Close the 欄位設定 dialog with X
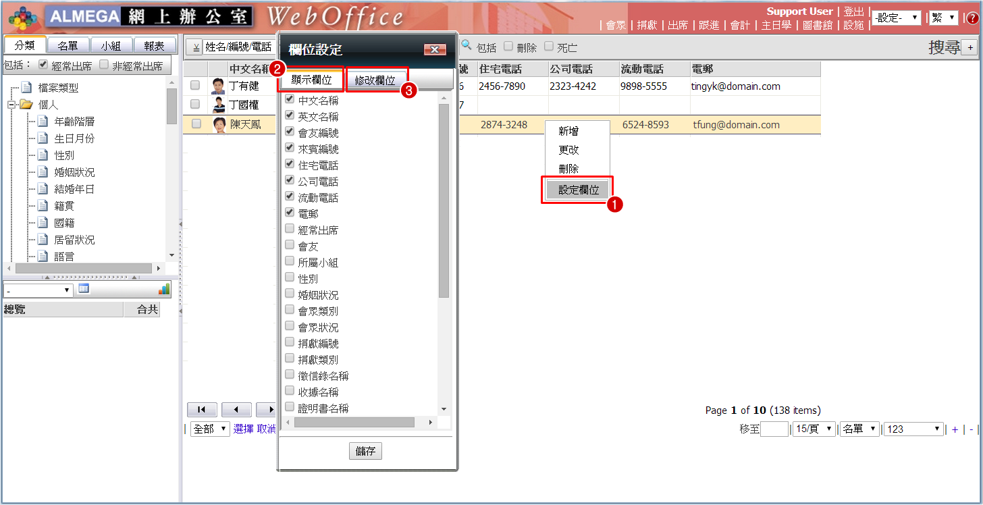983x505 pixels. pos(434,50)
